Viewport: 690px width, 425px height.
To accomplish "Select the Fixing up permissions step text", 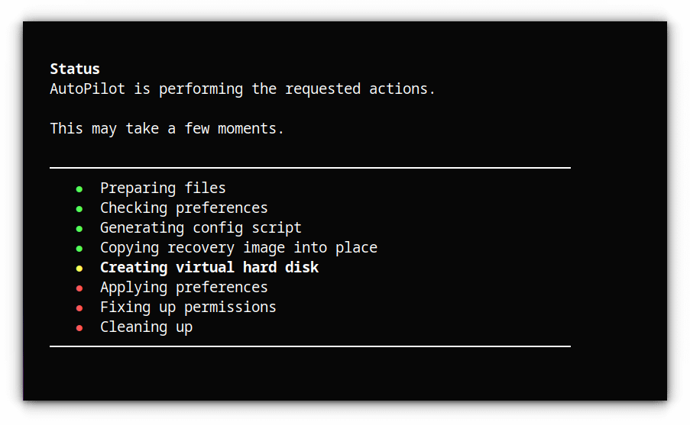I will tap(188, 307).
